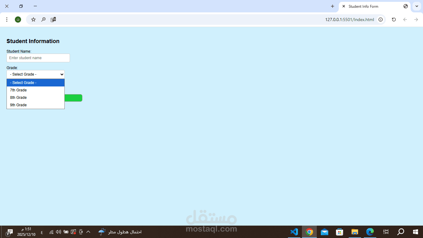
Task: Click the green submit button
Action: tap(73, 98)
